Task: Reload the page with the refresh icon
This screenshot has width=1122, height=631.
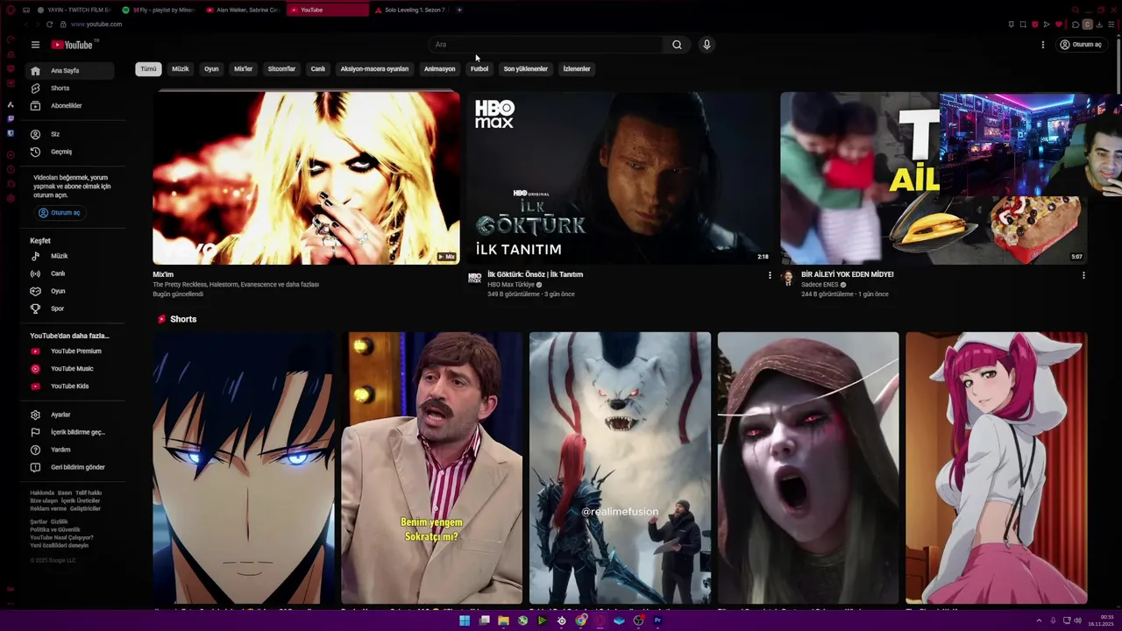Action: pyautogui.click(x=49, y=25)
